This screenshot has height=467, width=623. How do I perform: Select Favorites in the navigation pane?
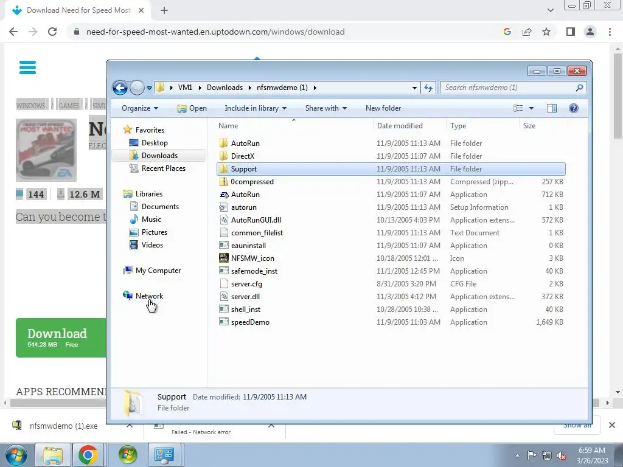(x=150, y=130)
